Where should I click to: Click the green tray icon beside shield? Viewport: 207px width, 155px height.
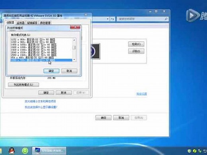(x=195, y=151)
